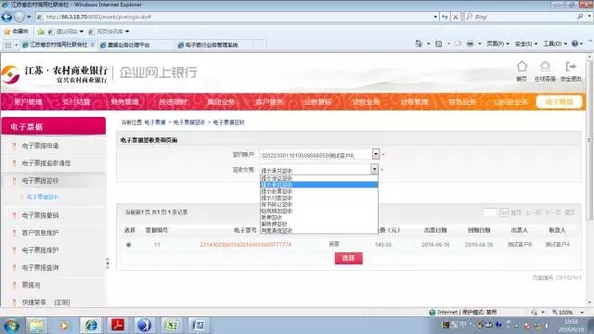
Task: Select the 电子票据 nav tab
Action: point(559,102)
